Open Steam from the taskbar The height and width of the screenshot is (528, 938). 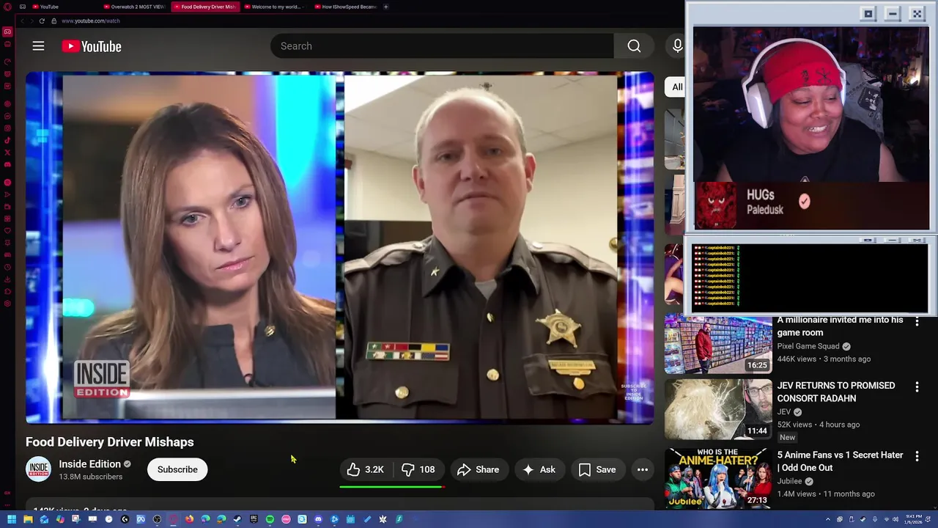coord(237,519)
